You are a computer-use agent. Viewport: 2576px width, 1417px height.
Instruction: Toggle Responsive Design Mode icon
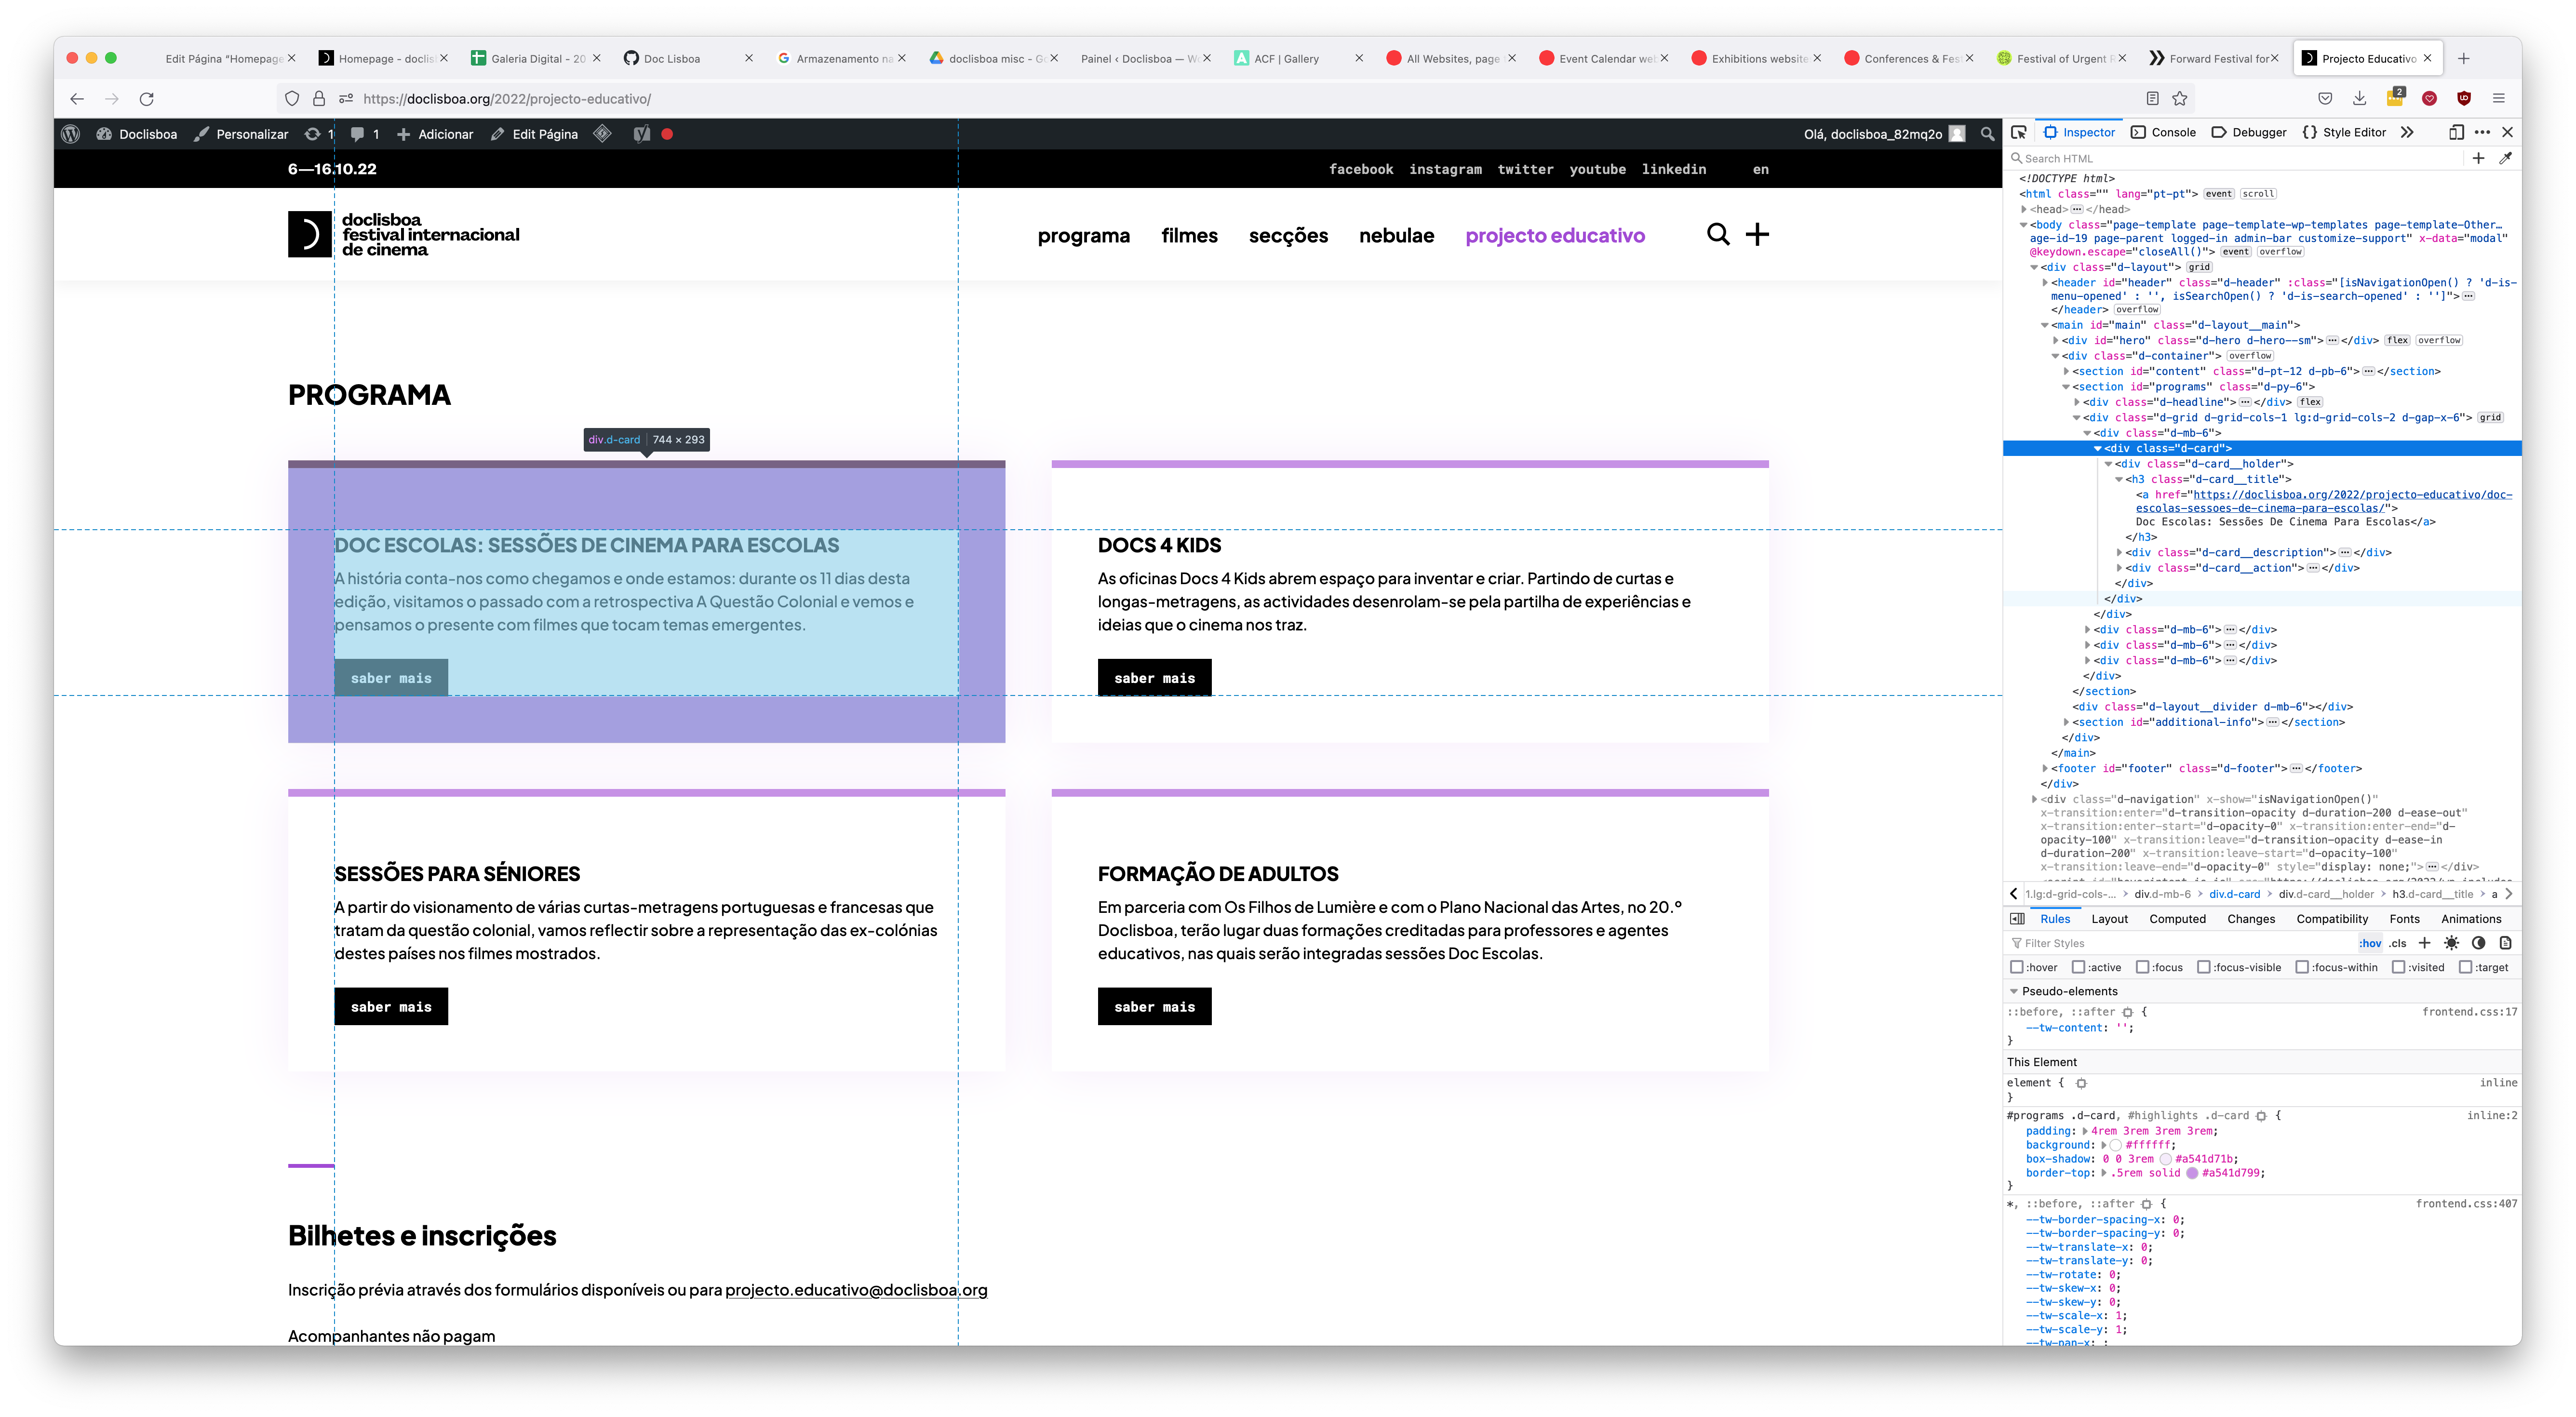point(2456,132)
